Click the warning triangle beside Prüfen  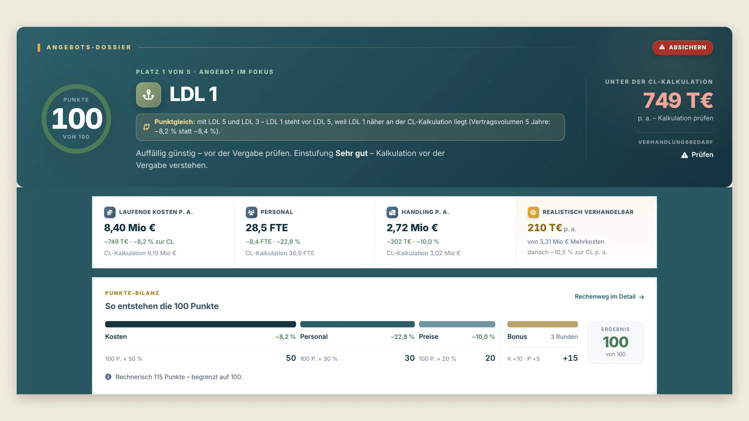coord(685,155)
